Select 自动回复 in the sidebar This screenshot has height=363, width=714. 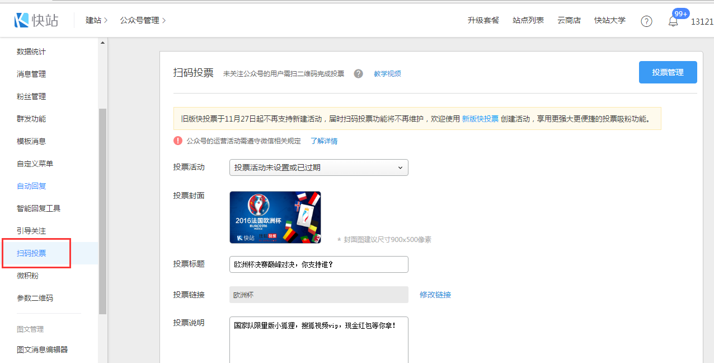coord(31,186)
